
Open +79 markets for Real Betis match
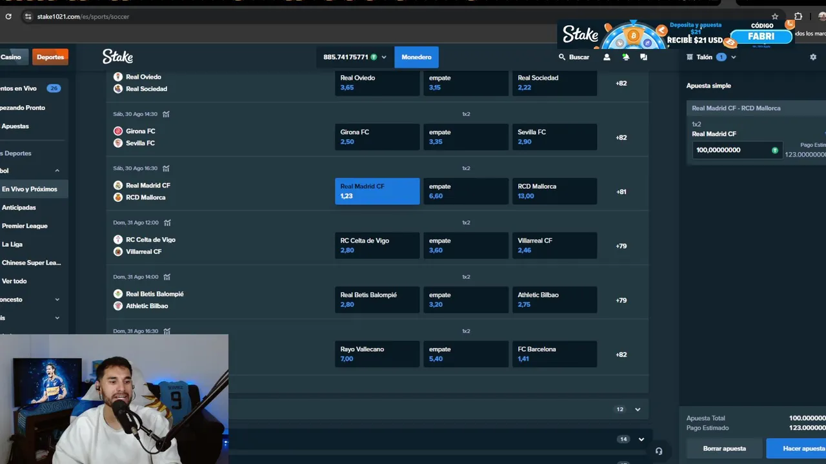(x=621, y=300)
